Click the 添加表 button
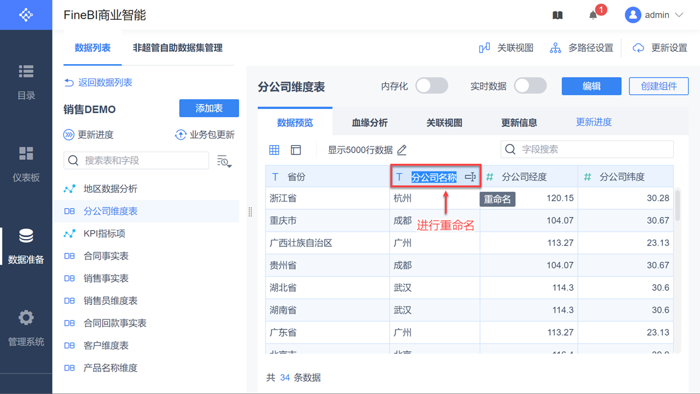This screenshot has height=394, width=700. [x=209, y=108]
